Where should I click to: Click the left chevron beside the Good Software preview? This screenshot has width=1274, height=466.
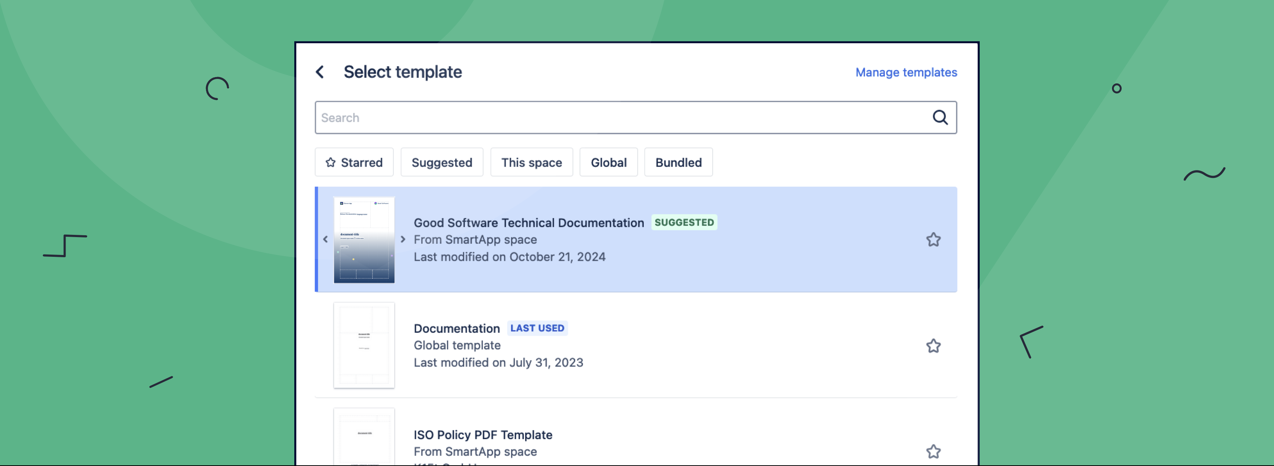[x=326, y=239]
